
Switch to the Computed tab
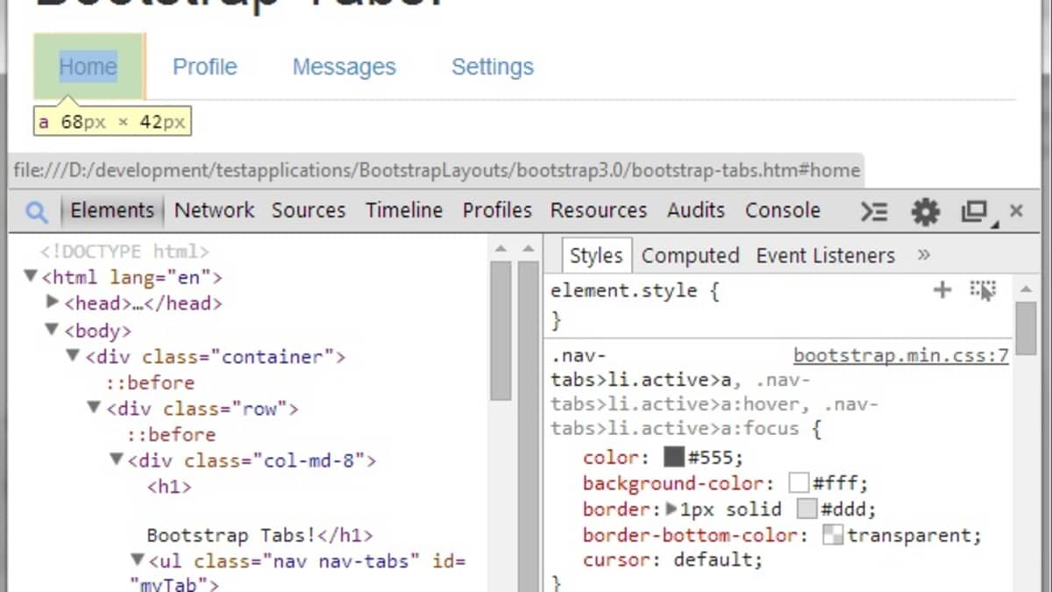click(x=690, y=255)
